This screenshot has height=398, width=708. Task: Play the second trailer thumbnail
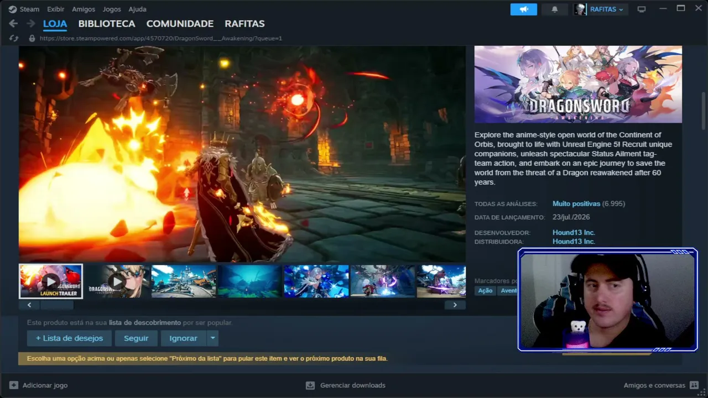point(117,281)
